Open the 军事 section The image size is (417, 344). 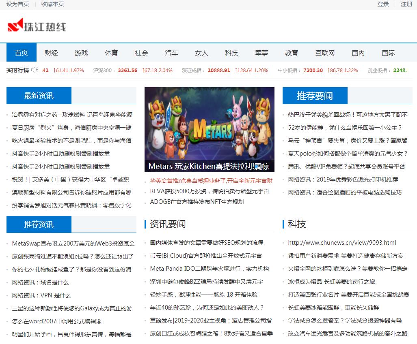[261, 53]
